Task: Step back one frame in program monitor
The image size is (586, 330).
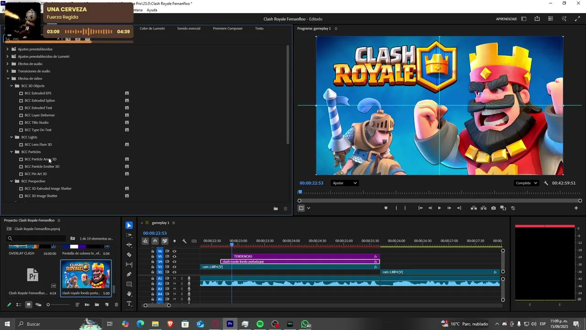Action: point(430,208)
